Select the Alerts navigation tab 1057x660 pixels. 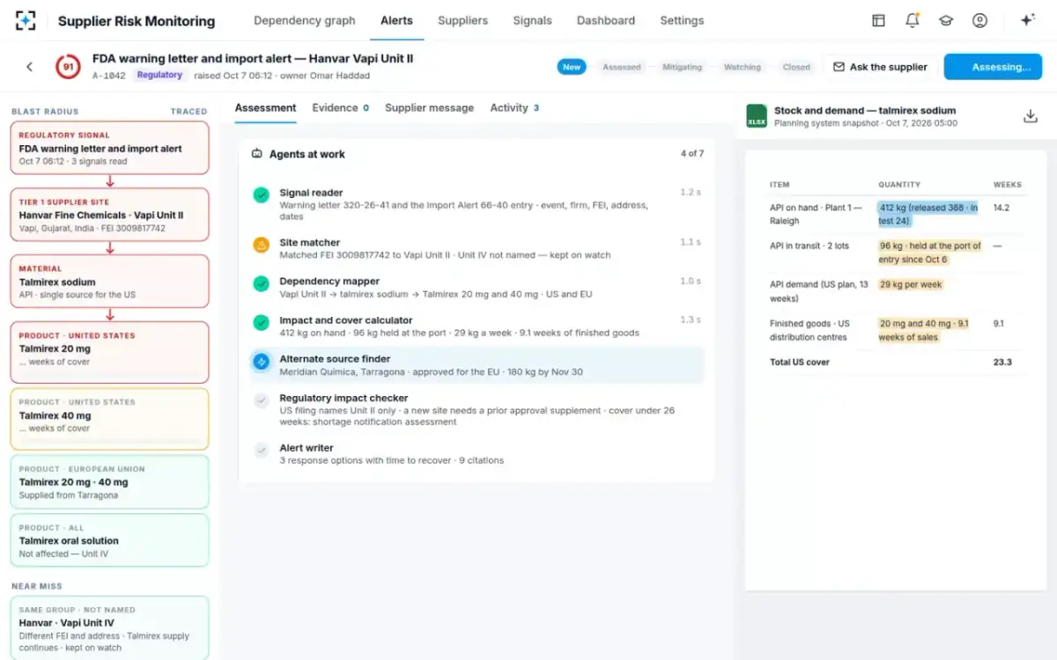click(396, 20)
